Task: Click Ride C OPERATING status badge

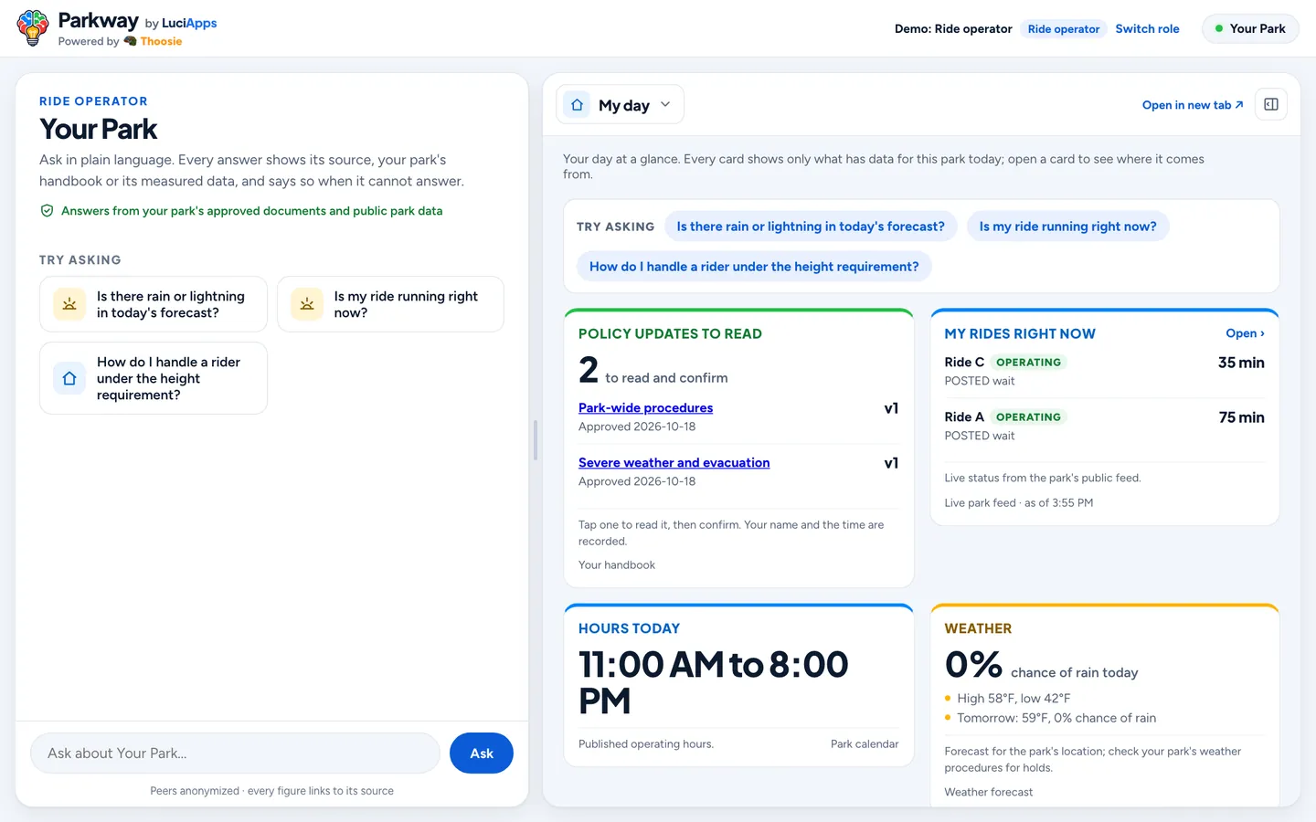Action: pyautogui.click(x=1028, y=363)
